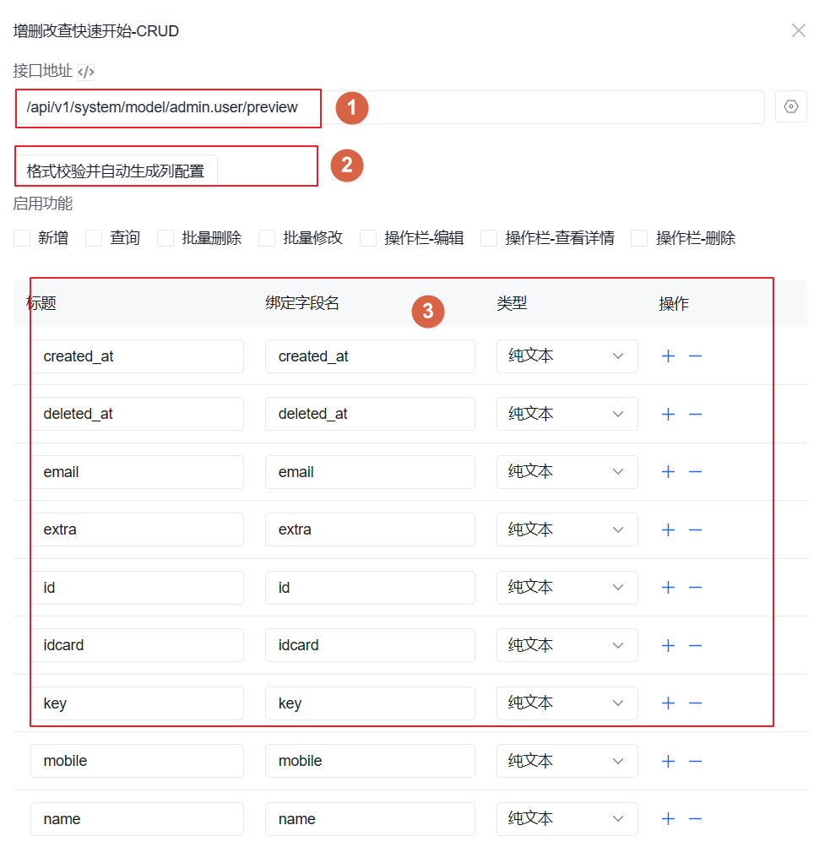Click the code icon next to 接口地址
Screen dimensions: 819x847
point(86,72)
